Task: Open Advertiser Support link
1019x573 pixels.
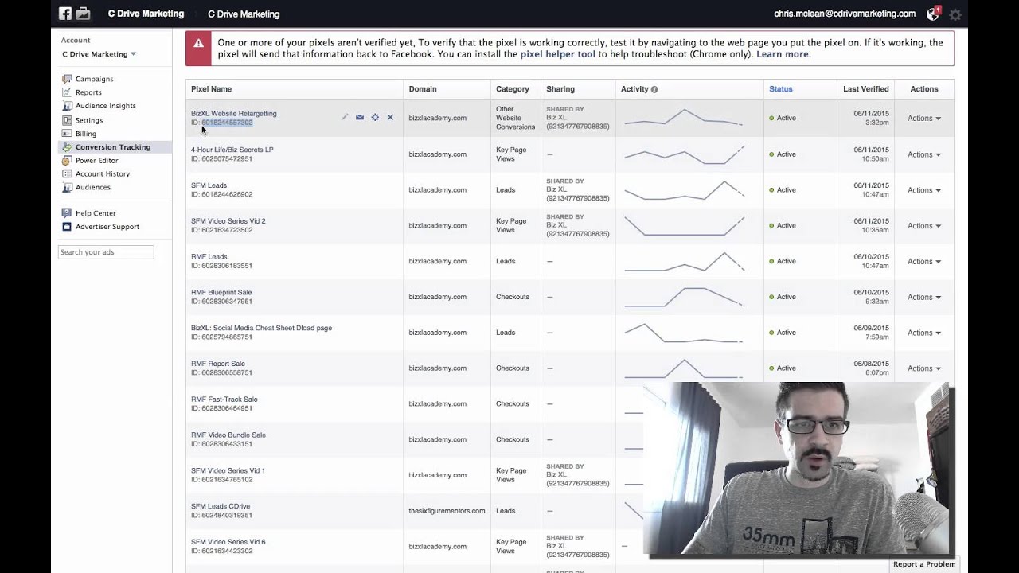Action: click(107, 227)
